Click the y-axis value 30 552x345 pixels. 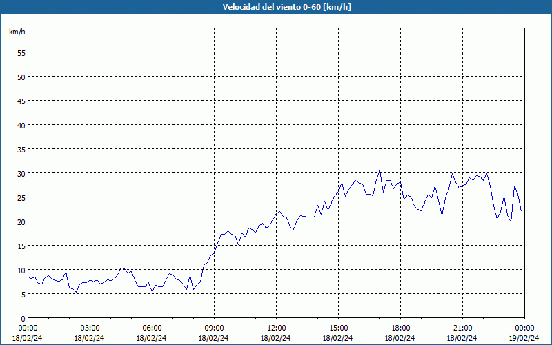coord(21,174)
